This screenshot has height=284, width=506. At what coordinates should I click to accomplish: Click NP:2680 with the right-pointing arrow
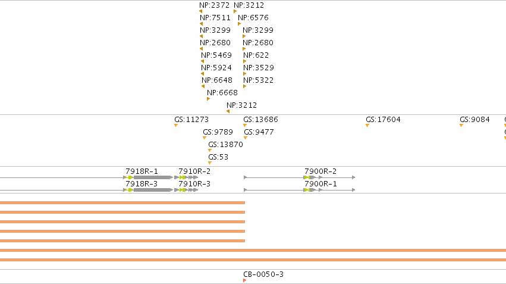pyautogui.click(x=258, y=43)
